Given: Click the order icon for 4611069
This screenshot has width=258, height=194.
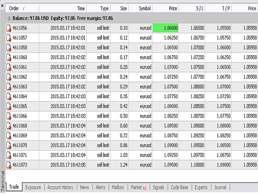Looking at the screenshot, I should pos(9,135).
